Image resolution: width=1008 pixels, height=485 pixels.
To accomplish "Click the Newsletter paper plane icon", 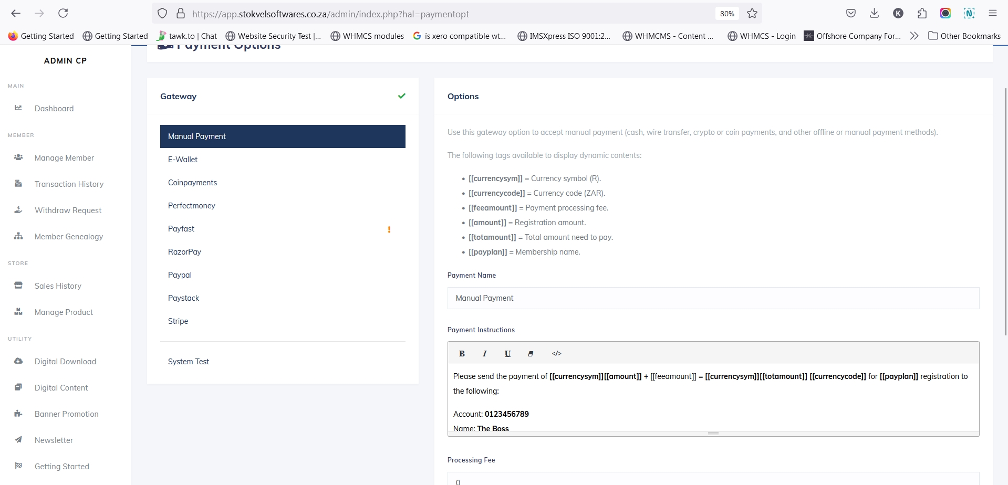I will pos(18,439).
